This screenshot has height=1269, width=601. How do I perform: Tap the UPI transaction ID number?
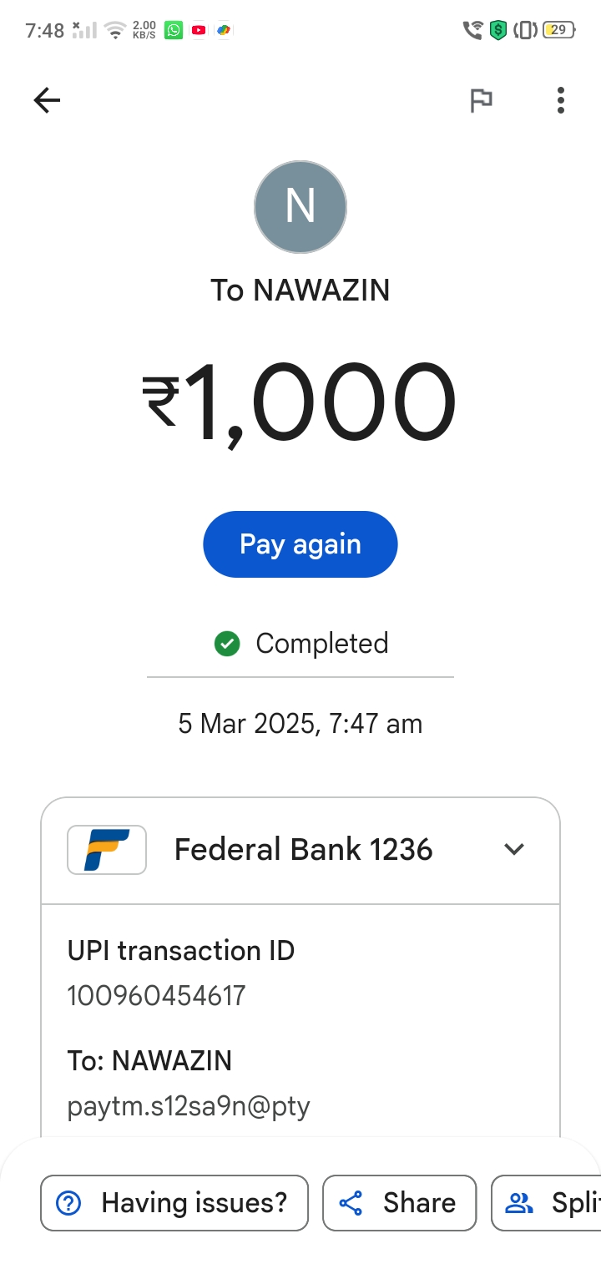click(157, 996)
